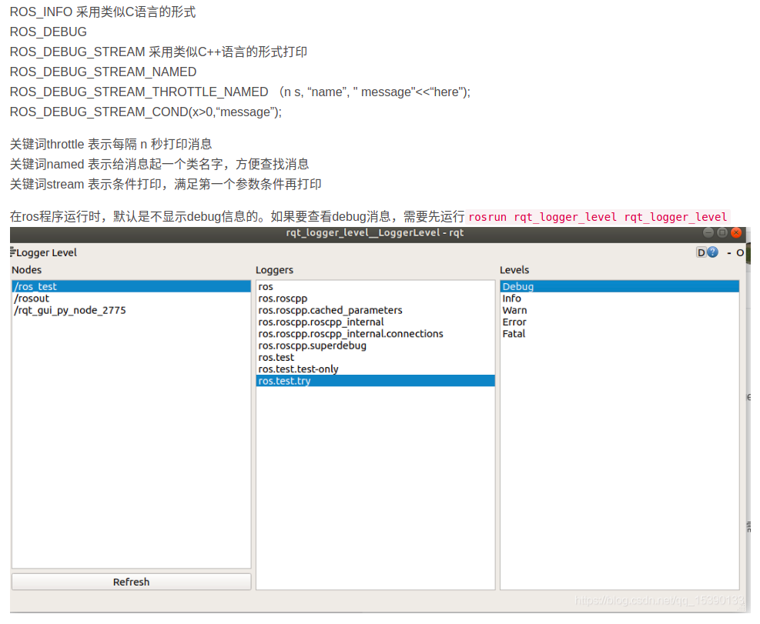Click the small icon left of Logger Level title
The image size is (760, 624).
[x=12, y=252]
